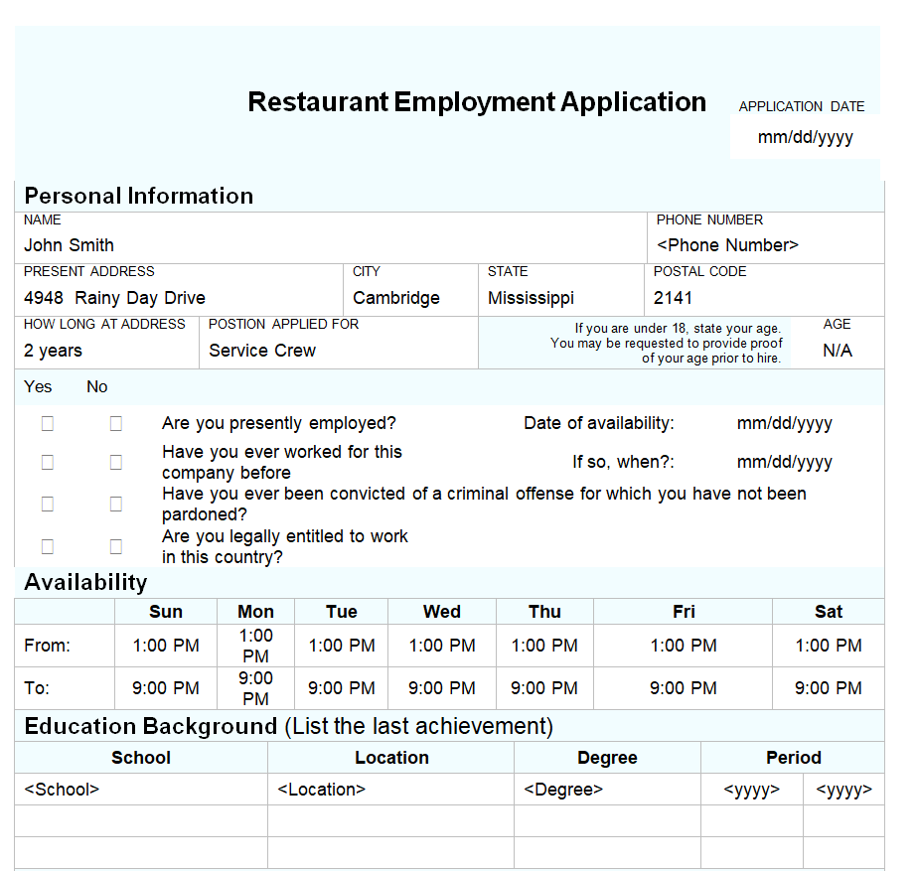Click the postal code field 2141
The height and width of the screenshot is (871, 917).
coord(673,298)
